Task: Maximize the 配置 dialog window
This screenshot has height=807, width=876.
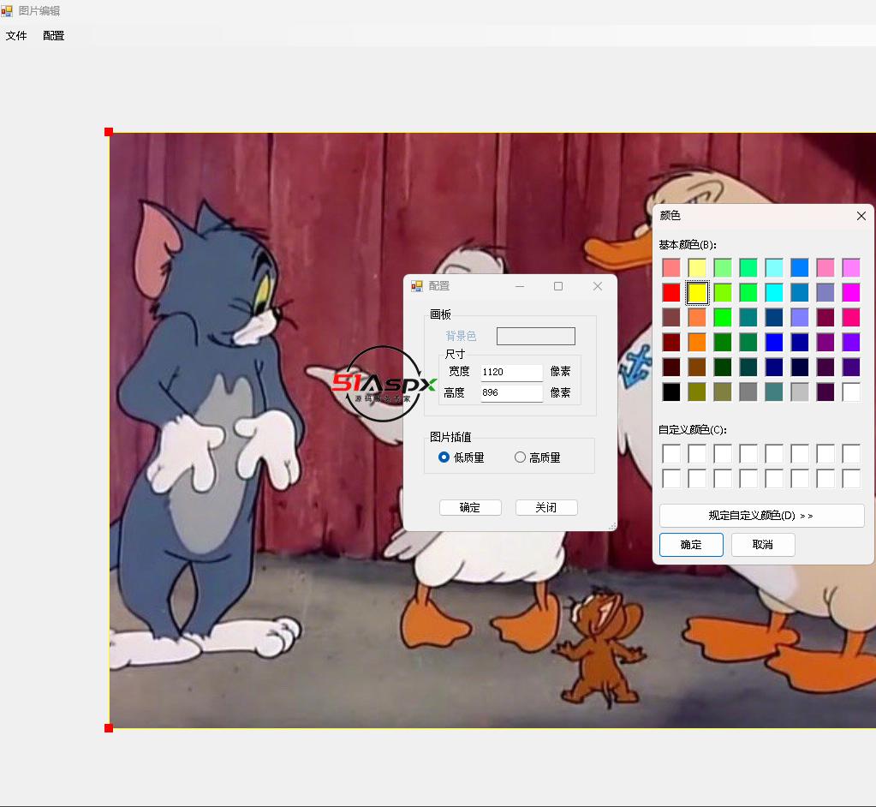Action: (x=558, y=286)
